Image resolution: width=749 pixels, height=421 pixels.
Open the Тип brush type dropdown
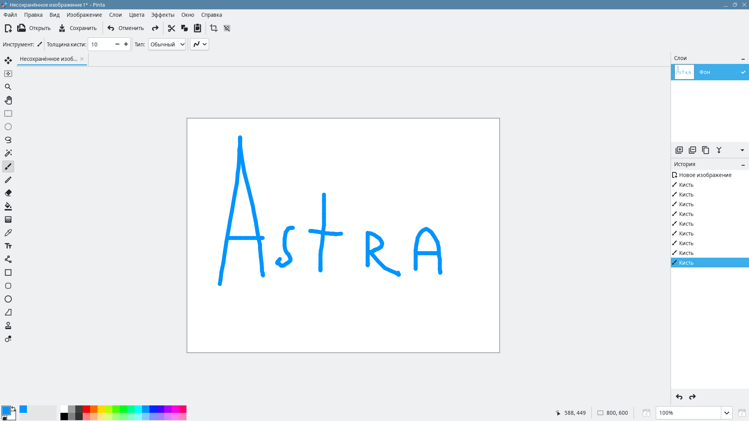tap(167, 44)
